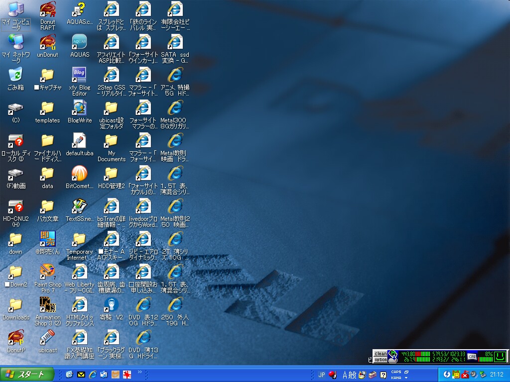
Task: Launch Paint Shop Pro 7
Action: pyautogui.click(x=47, y=279)
